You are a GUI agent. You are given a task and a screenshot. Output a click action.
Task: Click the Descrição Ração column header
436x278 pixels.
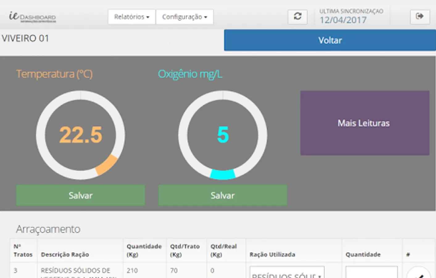pos(65,255)
